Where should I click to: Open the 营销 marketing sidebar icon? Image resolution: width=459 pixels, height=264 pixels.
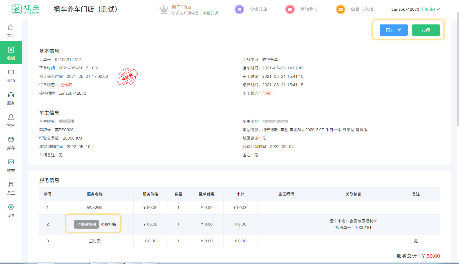tap(11, 72)
